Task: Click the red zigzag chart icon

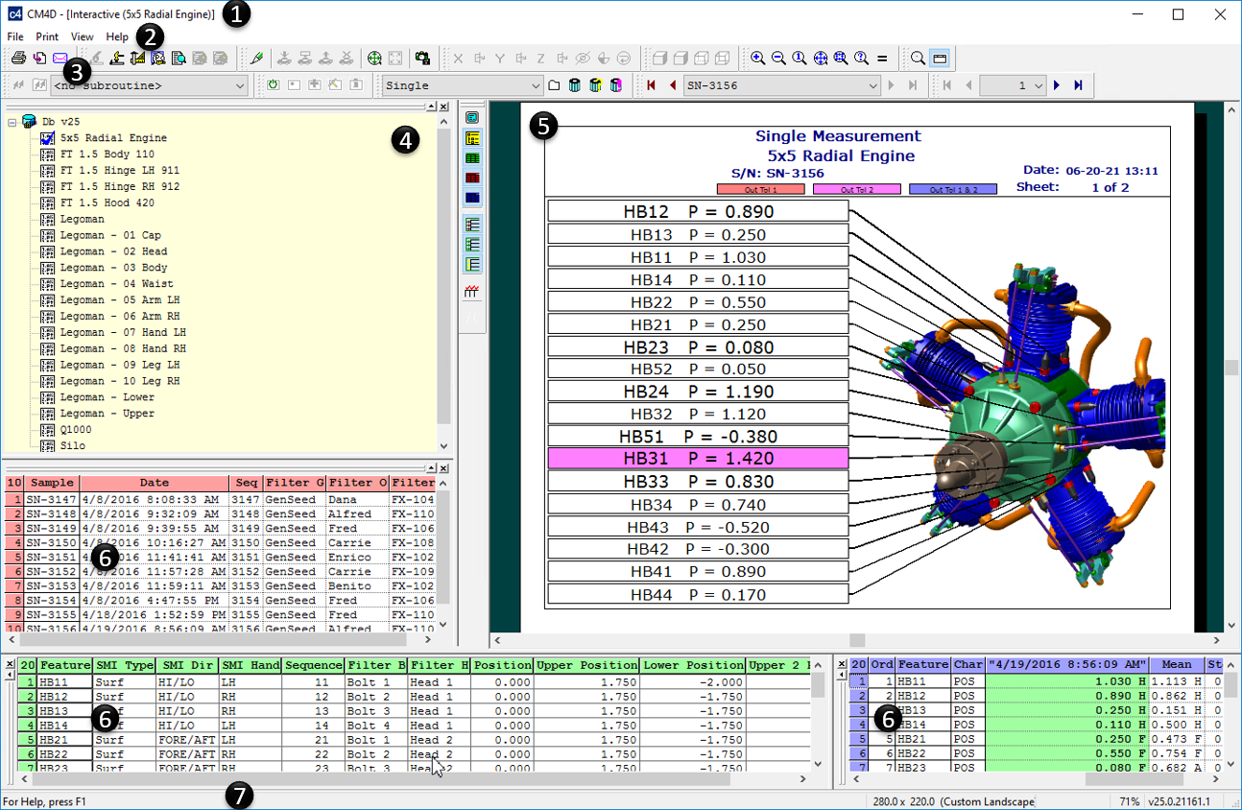Action: point(472,292)
